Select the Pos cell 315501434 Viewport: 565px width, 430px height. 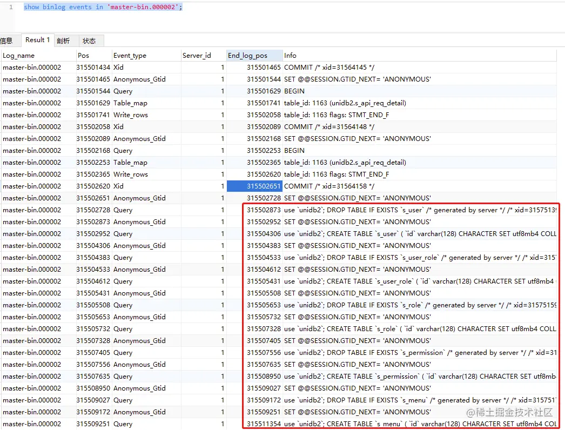click(93, 68)
